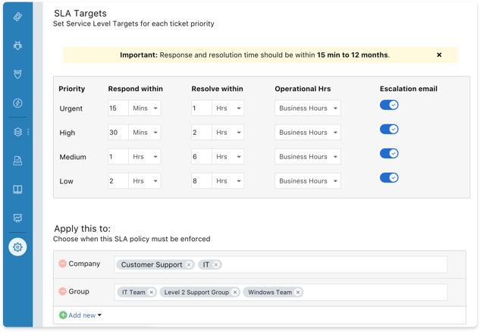
Task: Remove the Company condition row
Action: pos(62,264)
